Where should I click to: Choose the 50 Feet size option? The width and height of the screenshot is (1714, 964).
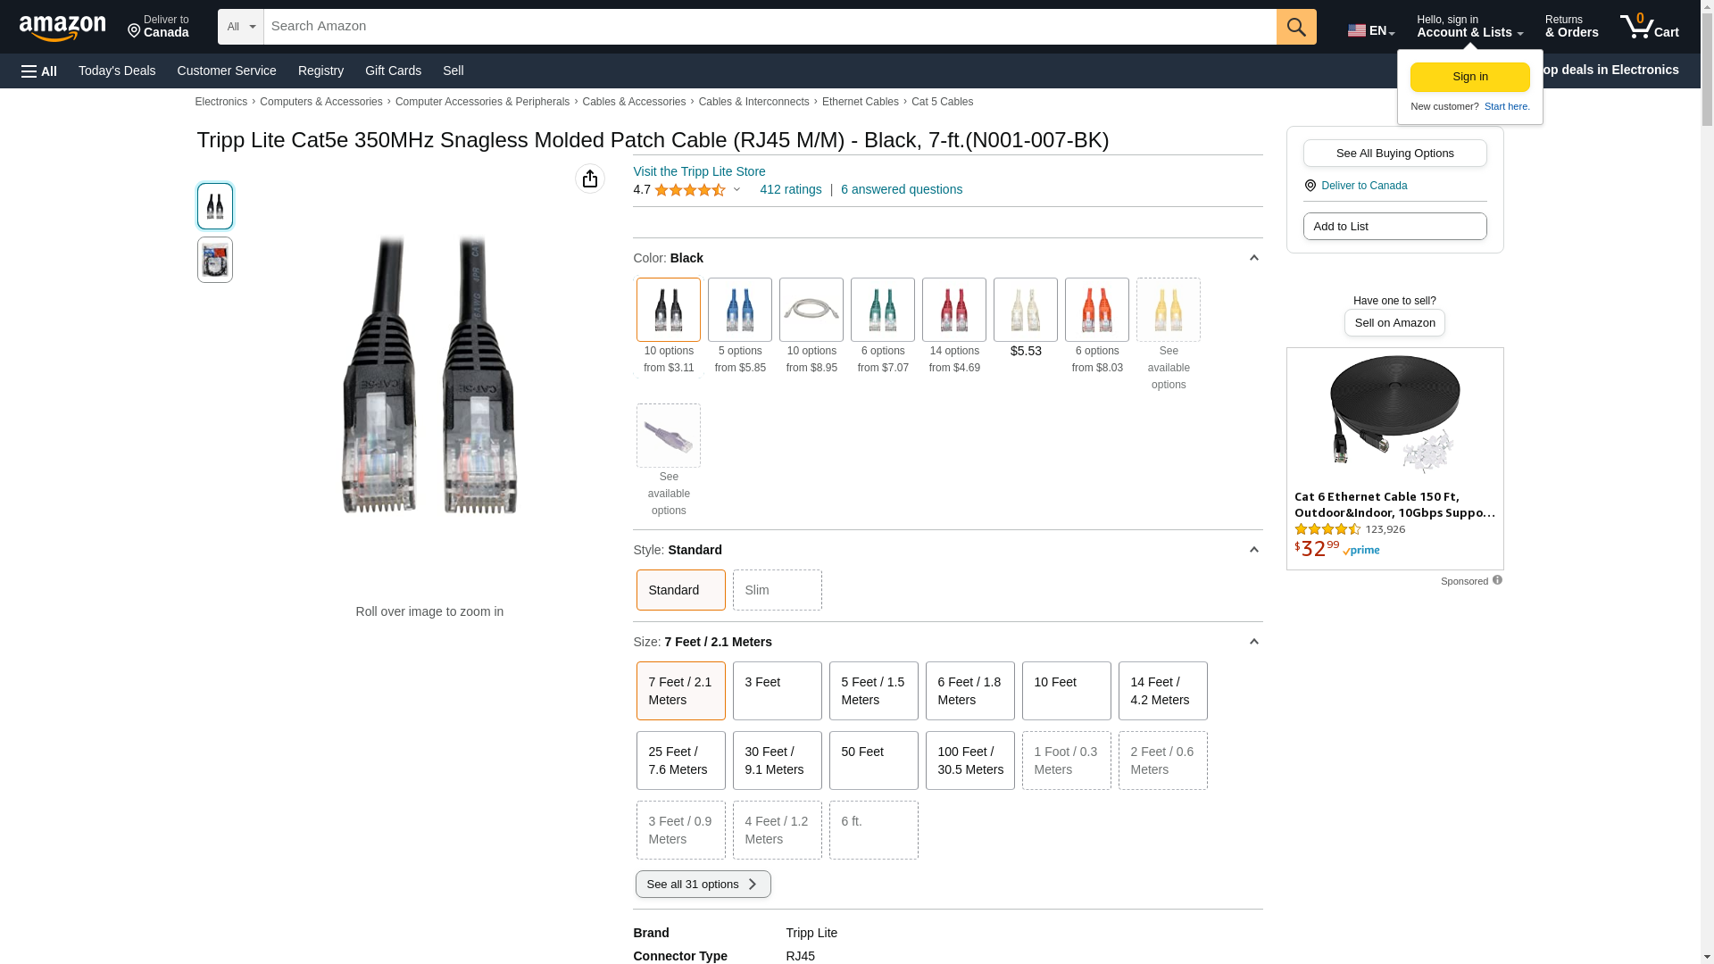873,760
